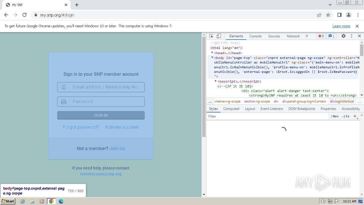This screenshot has height=205, width=364.
Task: Collapse the body element node
Action: coord(212,58)
